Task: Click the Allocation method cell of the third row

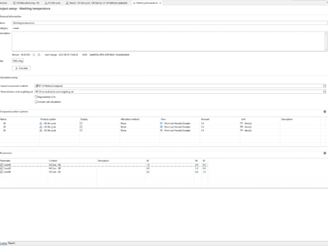Action: (140, 130)
